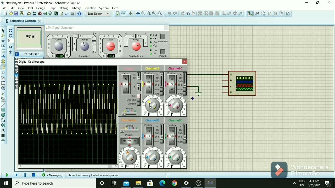335x188 pixels.
Task: Select the line drawing tool
Action: pos(3,104)
